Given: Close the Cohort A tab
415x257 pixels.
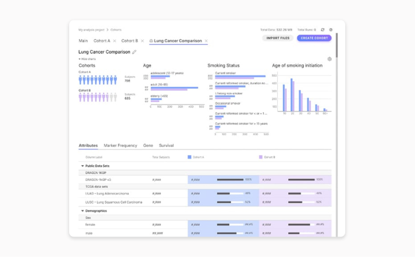Looking at the screenshot, I should pos(115,41).
